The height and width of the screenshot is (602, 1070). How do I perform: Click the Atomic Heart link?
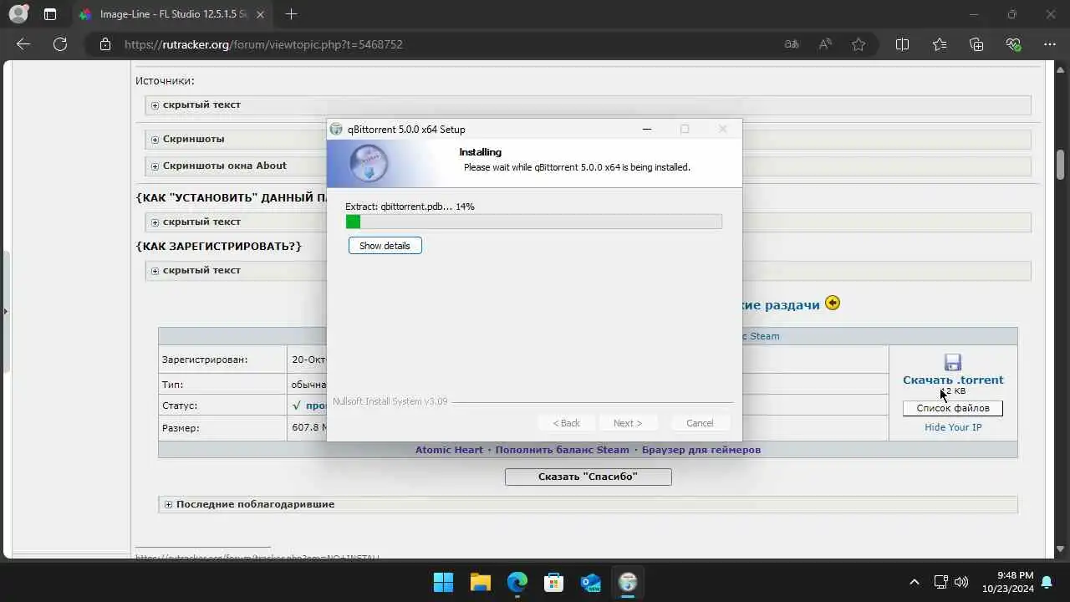(449, 450)
